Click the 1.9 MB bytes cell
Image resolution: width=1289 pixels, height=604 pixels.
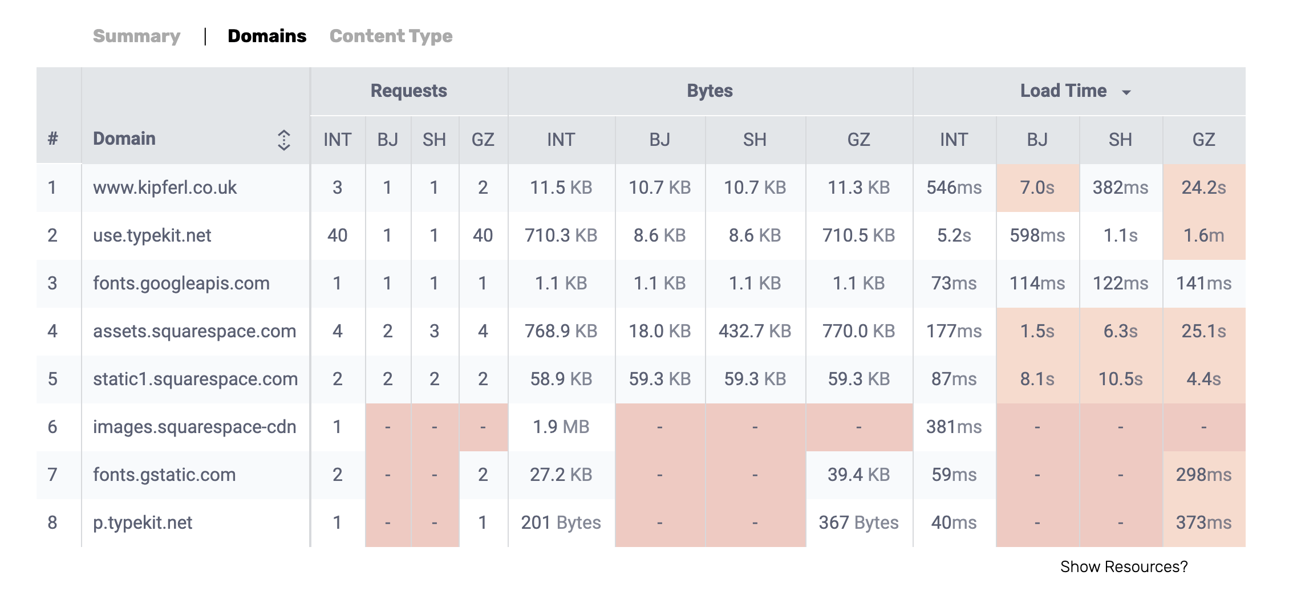[x=561, y=427]
